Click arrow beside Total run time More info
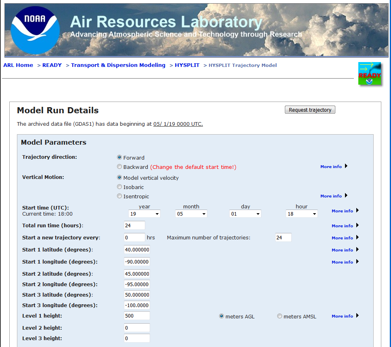Image resolution: width=391 pixels, height=347 pixels. click(x=358, y=225)
